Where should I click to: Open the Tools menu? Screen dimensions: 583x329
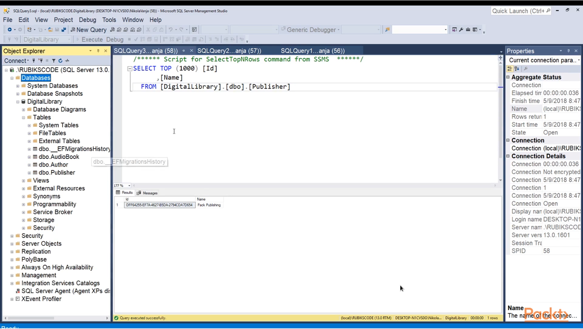[109, 20]
